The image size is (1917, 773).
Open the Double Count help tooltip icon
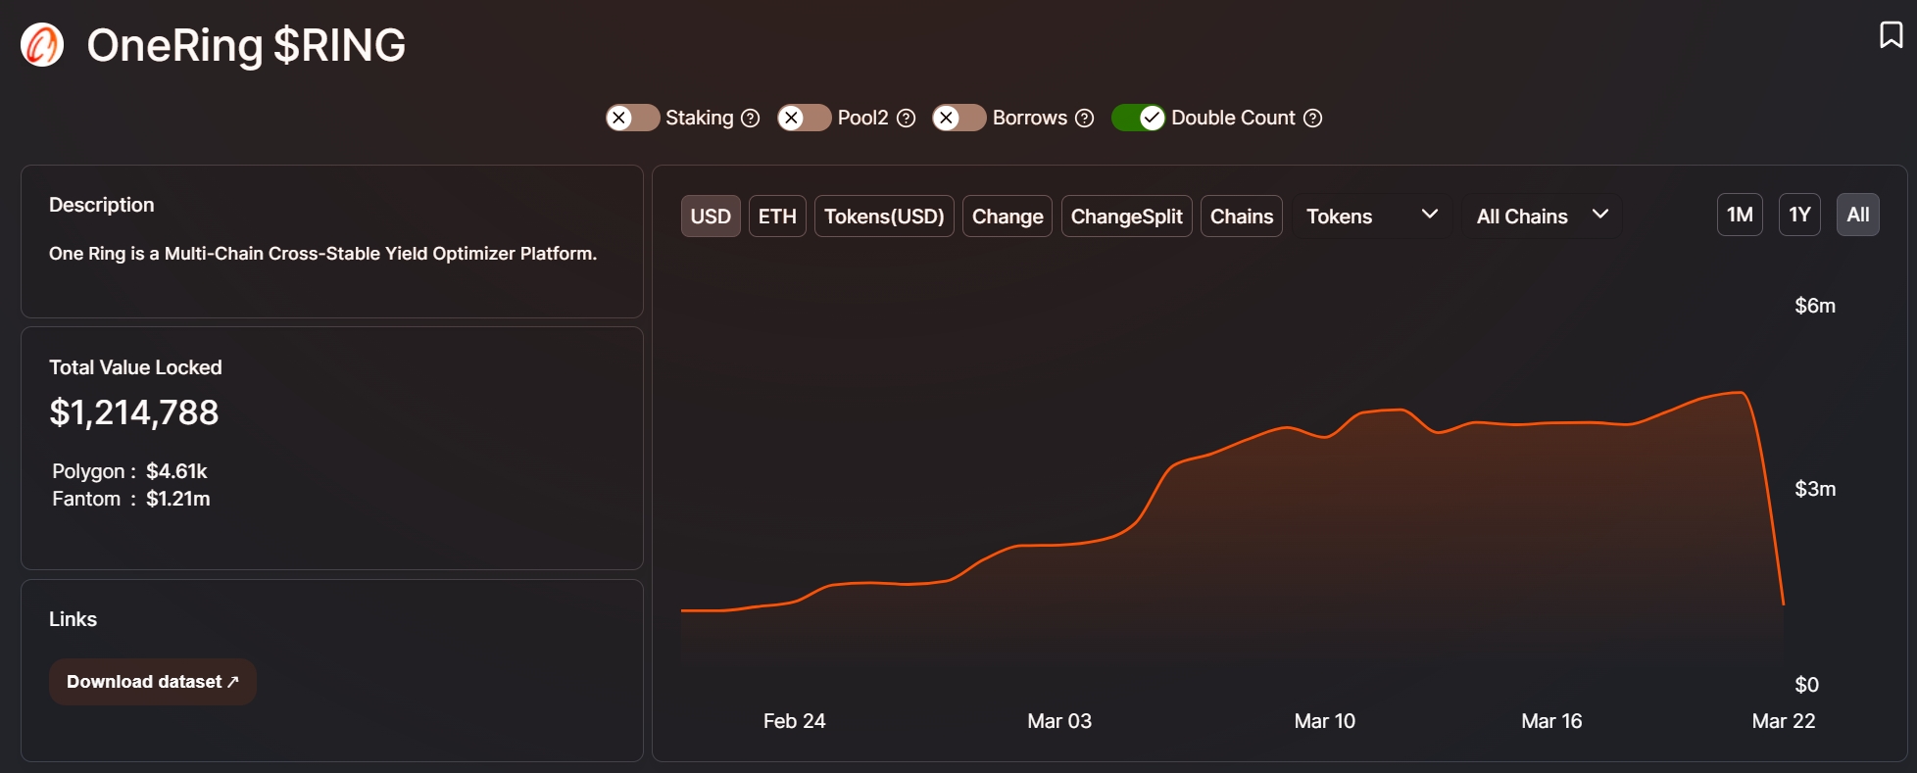click(x=1313, y=119)
